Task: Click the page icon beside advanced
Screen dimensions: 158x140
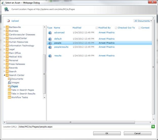Action: pyautogui.click(x=50, y=33)
